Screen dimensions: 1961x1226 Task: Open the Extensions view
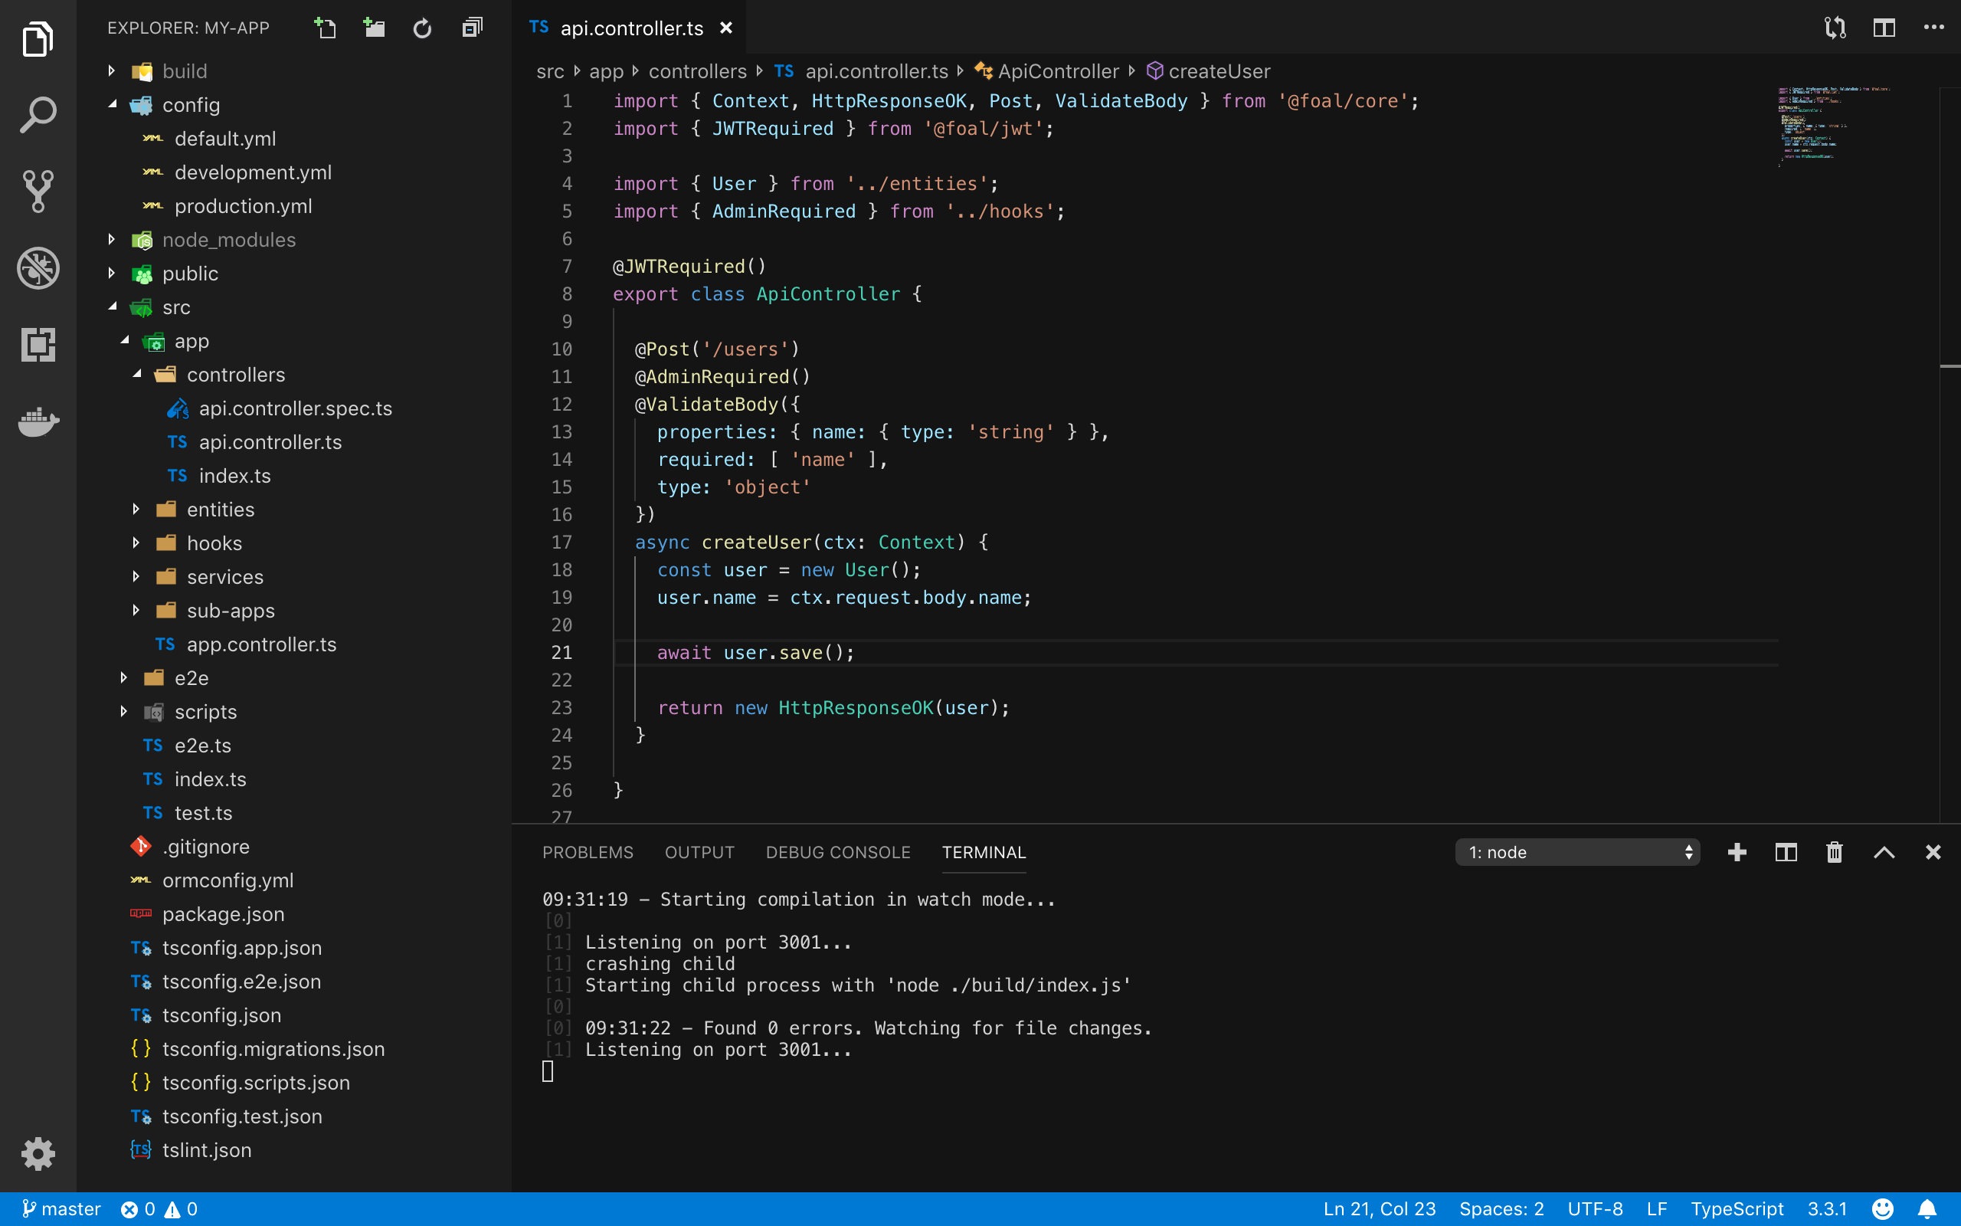(x=38, y=345)
